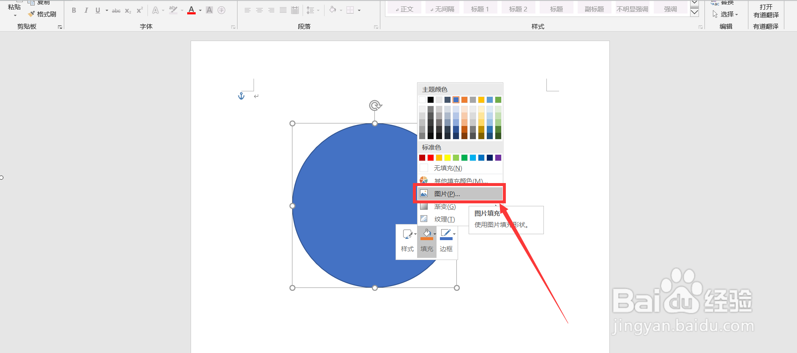Click the anchor icon in the document
This screenshot has width=797, height=353.
241,96
